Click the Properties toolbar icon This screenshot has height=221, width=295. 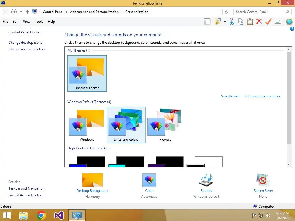pyautogui.click(x=278, y=22)
